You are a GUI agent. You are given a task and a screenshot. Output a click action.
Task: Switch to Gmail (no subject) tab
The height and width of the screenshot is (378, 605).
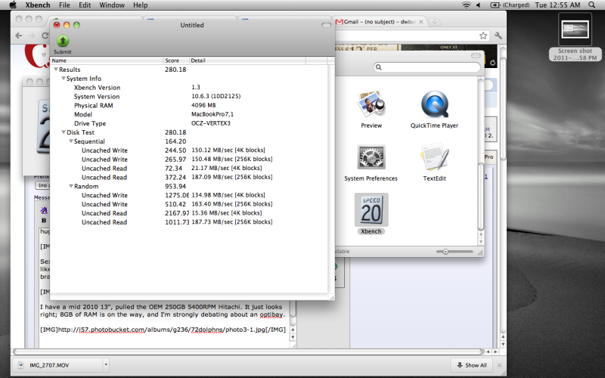(380, 22)
